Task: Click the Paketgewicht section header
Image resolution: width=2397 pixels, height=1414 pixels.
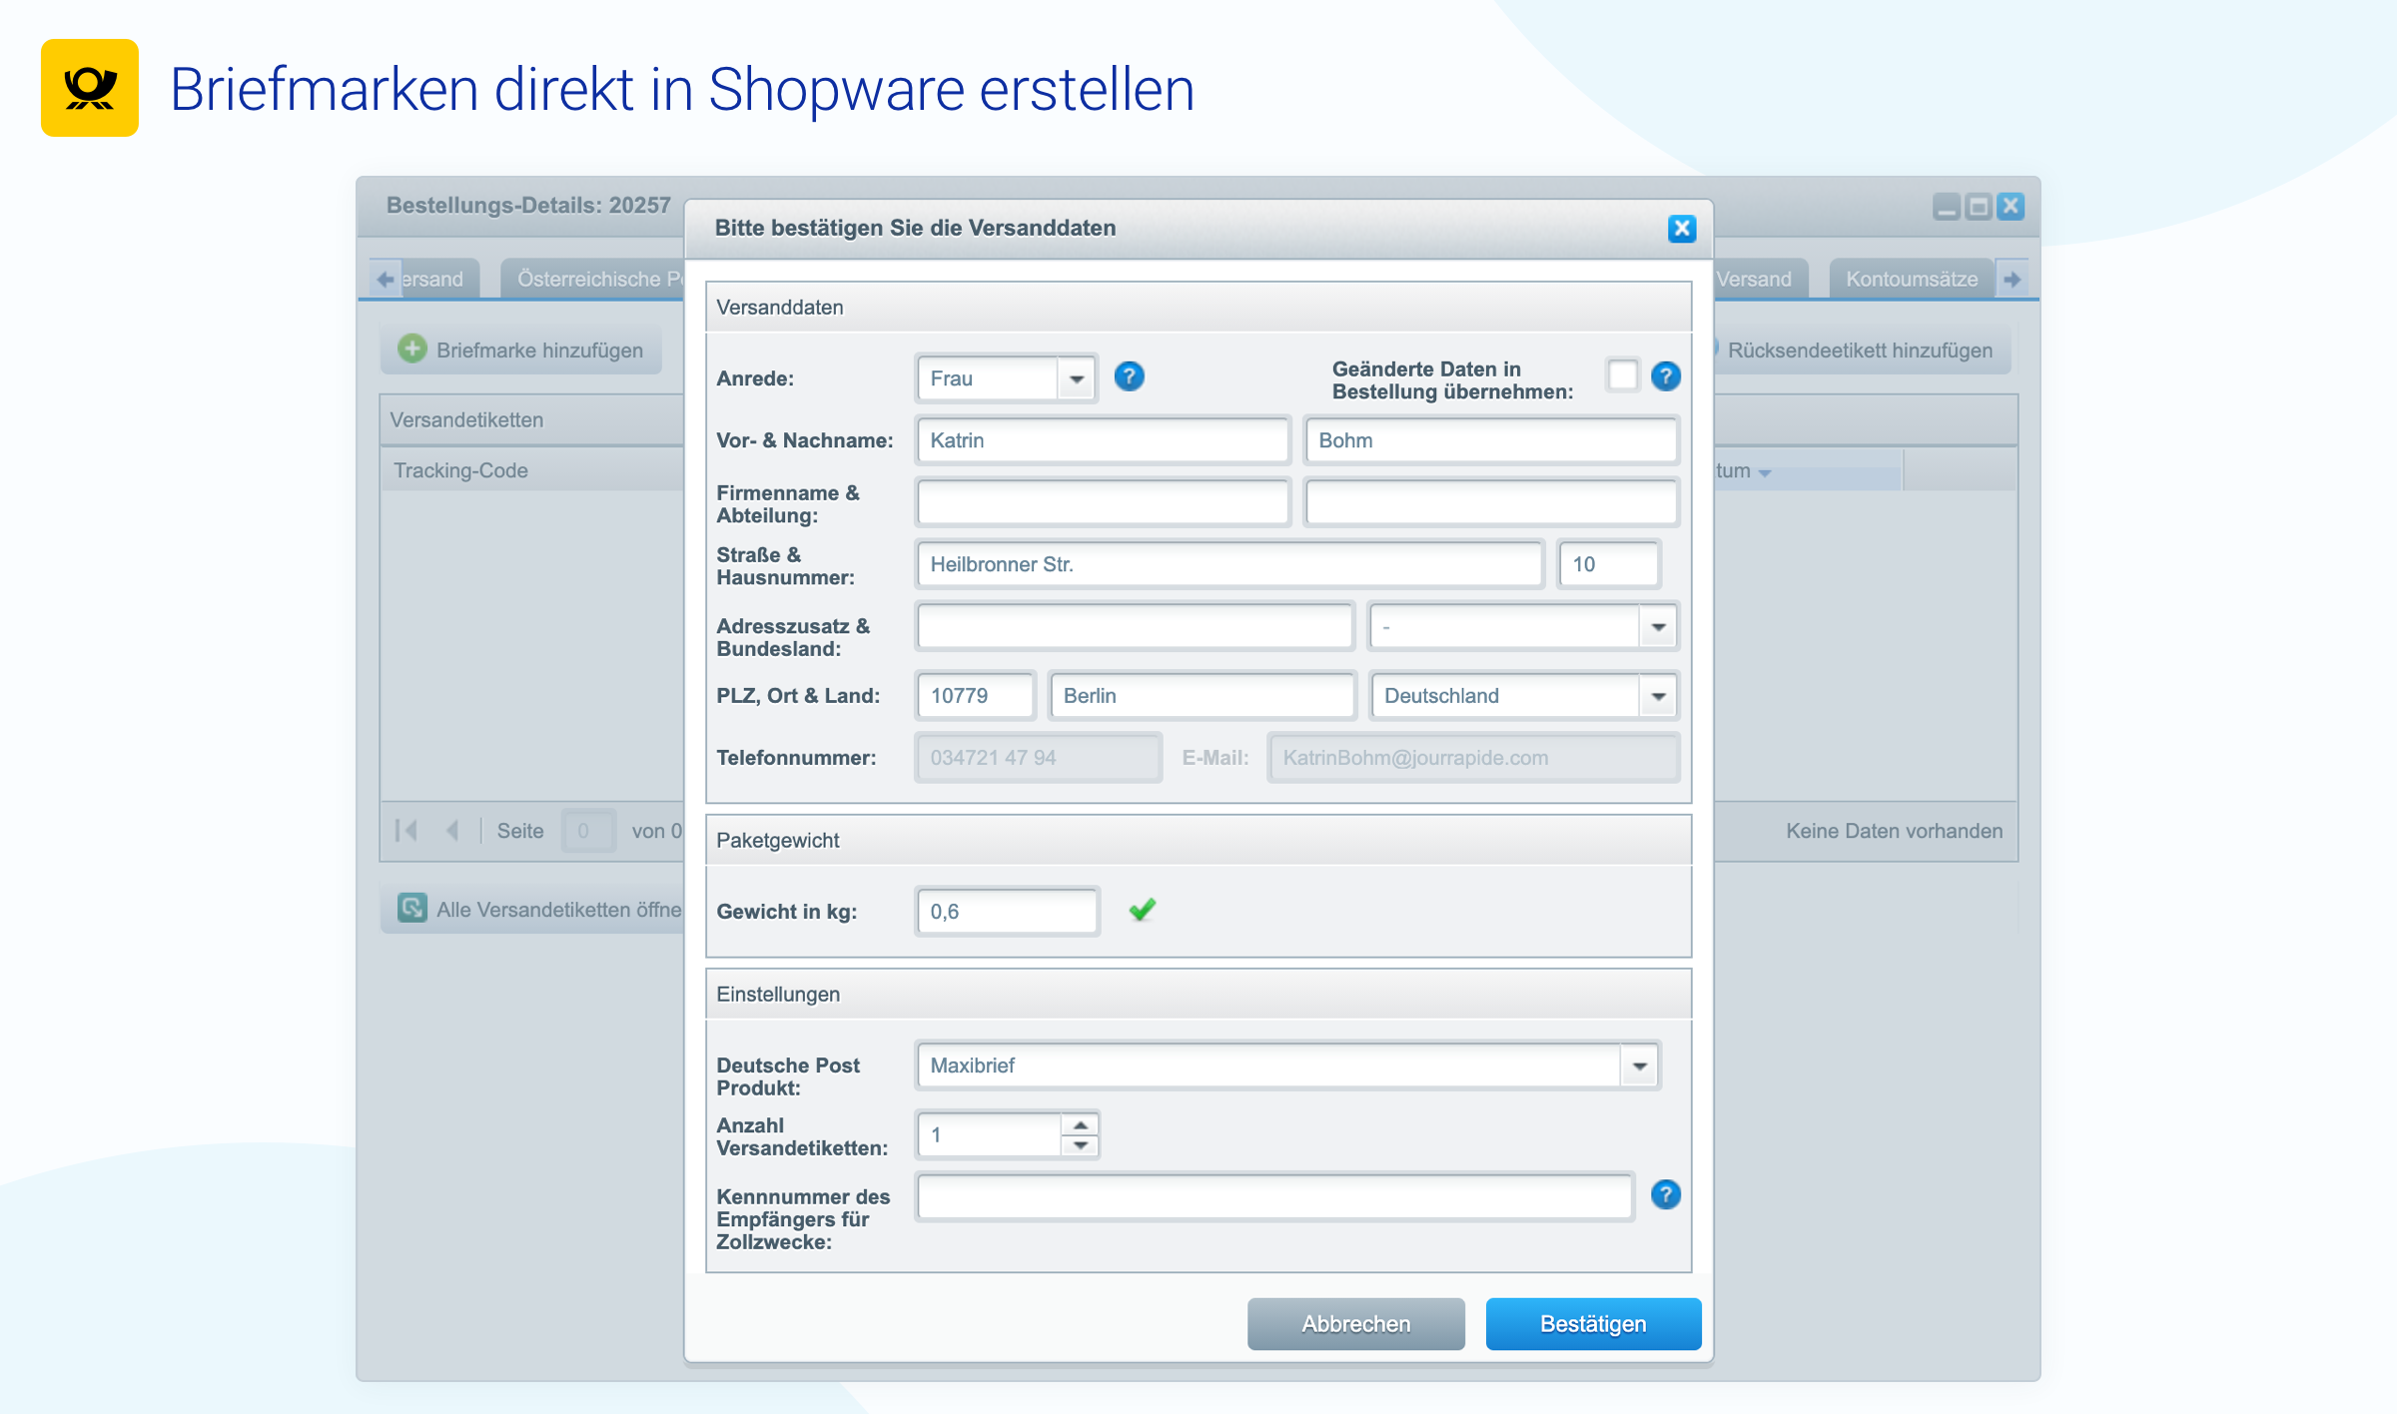Action: pyautogui.click(x=1198, y=841)
